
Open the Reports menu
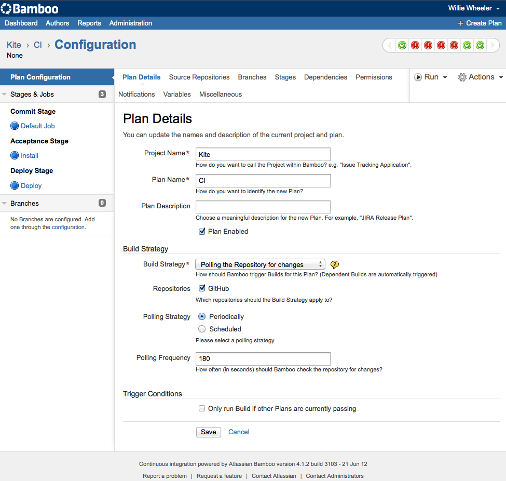click(x=89, y=23)
